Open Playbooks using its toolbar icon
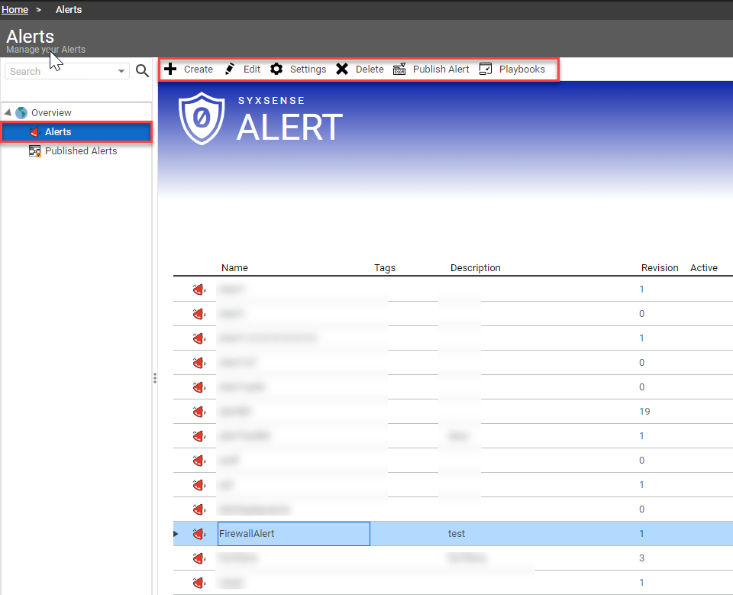The image size is (733, 595). [486, 69]
